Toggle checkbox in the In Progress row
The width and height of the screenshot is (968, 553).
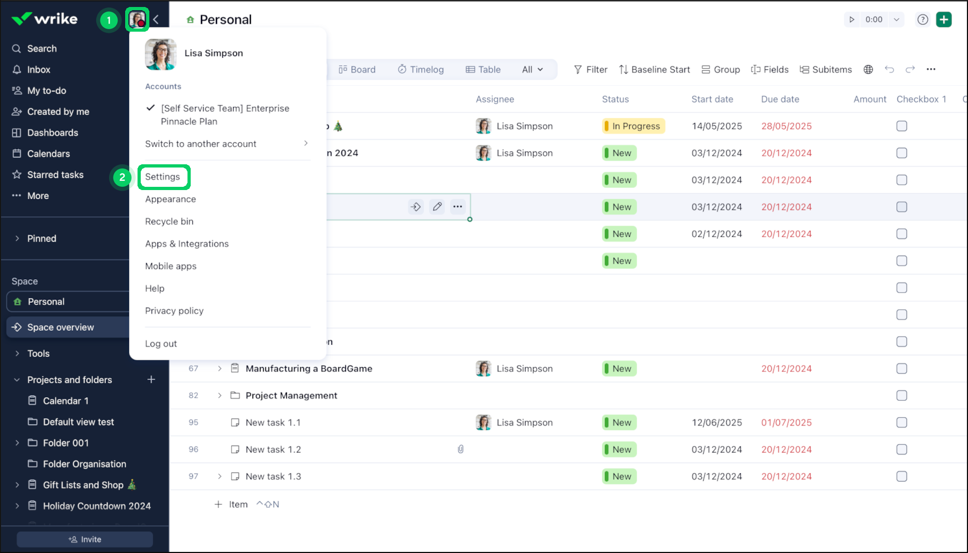pos(901,126)
